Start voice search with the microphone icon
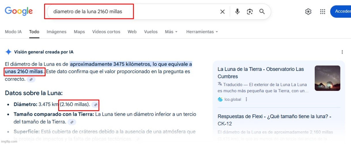Screen dimensions: 351x144 [x=237, y=12]
